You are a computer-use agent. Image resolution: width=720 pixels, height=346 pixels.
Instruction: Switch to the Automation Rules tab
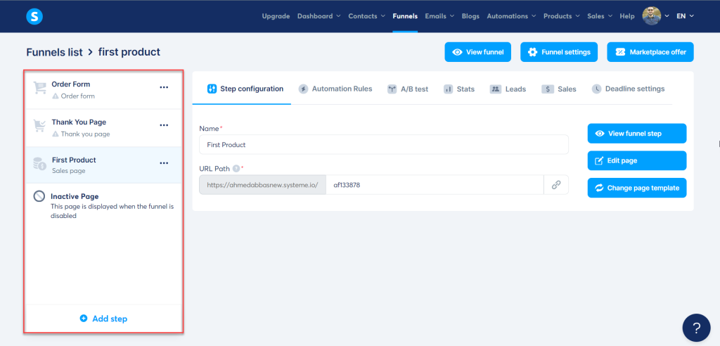[x=335, y=89]
